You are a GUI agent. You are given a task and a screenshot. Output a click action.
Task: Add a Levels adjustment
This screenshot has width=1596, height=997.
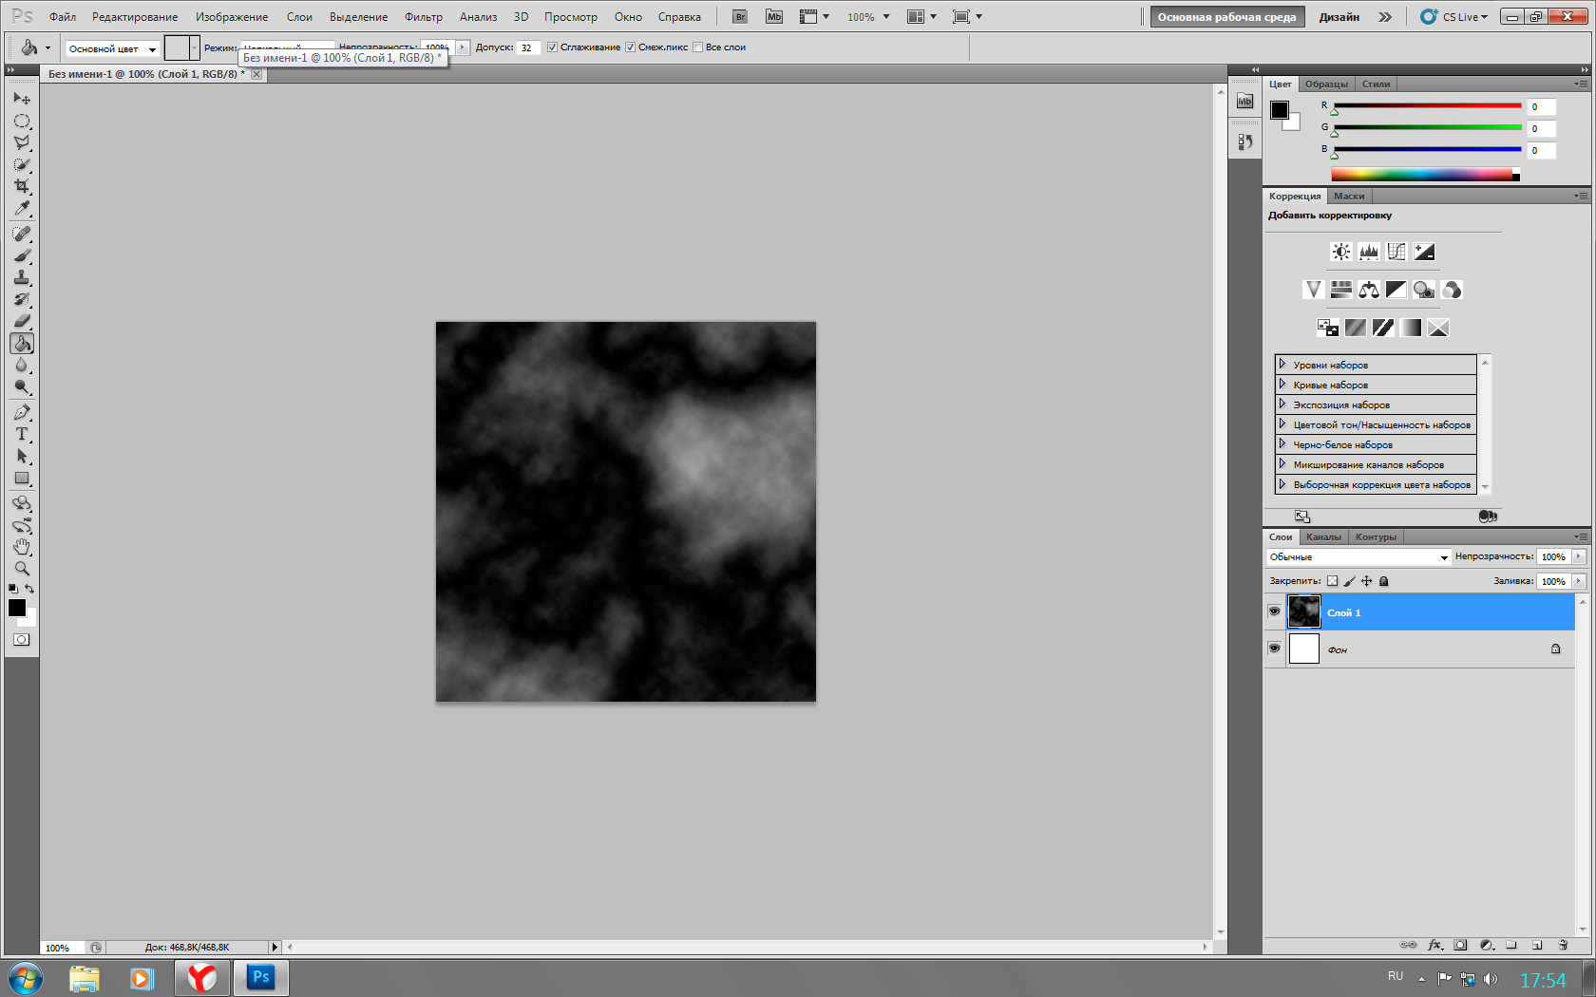pyautogui.click(x=1368, y=252)
